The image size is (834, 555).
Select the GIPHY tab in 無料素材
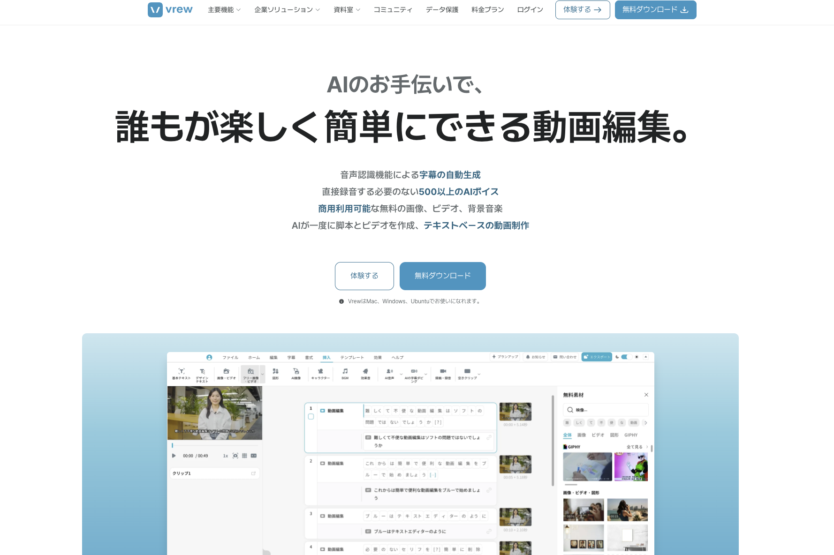coord(631,435)
